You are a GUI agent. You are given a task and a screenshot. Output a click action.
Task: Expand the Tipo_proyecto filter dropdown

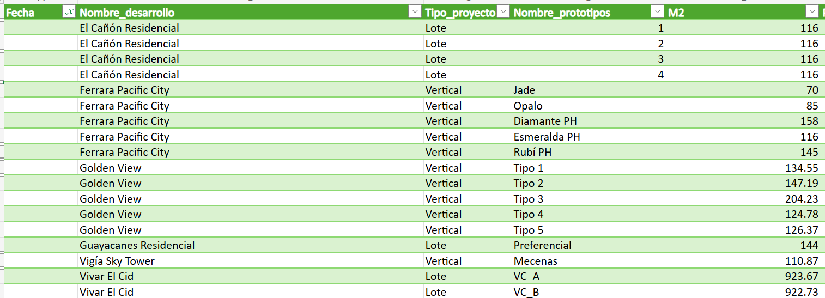504,13
